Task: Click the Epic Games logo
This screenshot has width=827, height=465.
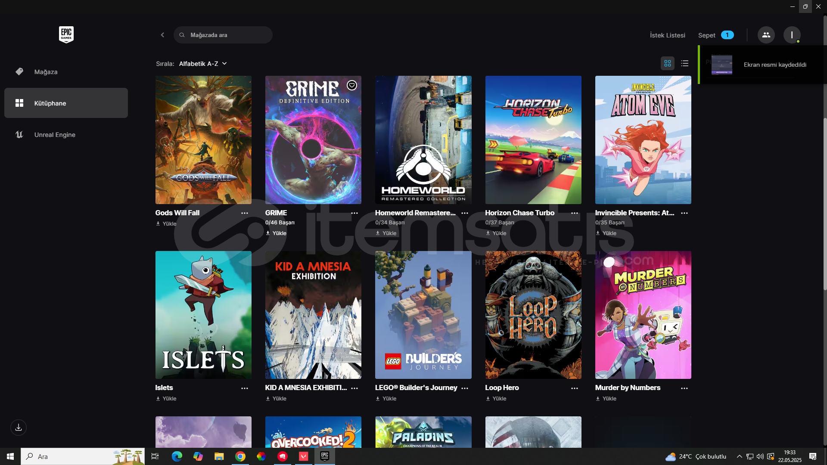Action: [66, 34]
